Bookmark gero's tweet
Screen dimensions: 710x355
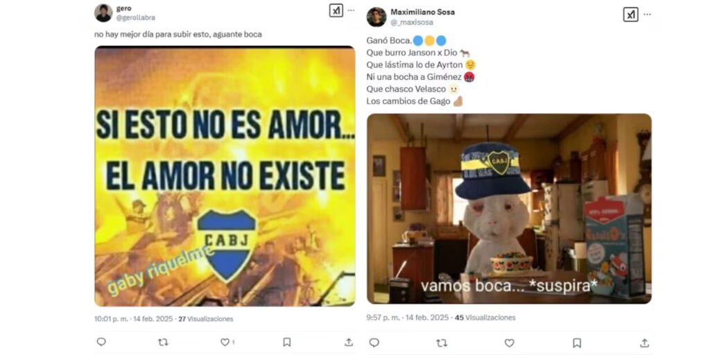286,343
